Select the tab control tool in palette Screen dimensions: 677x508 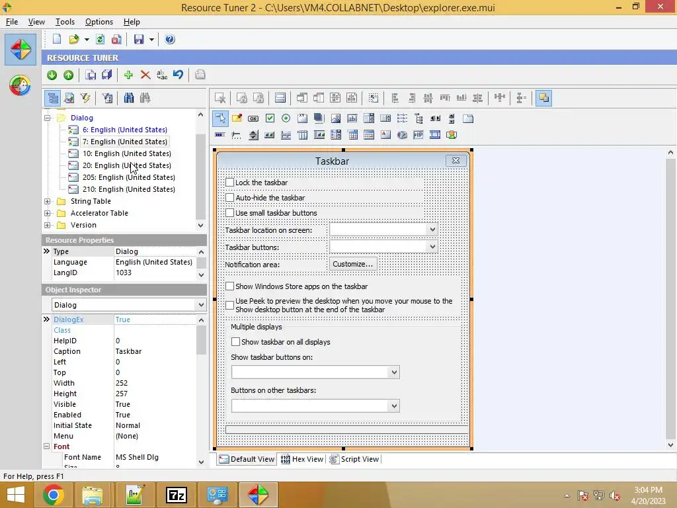468,118
